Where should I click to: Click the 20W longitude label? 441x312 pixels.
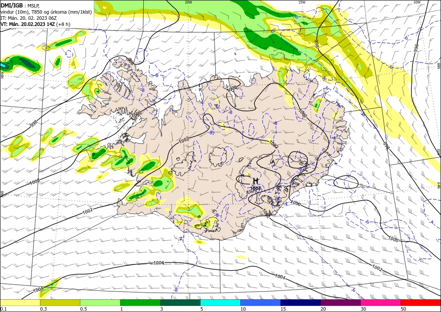coord(188,2)
